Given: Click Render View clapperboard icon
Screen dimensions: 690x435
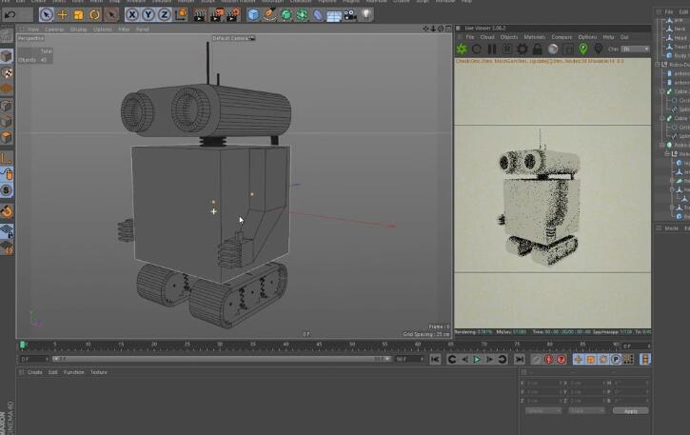Looking at the screenshot, I should (199, 15).
